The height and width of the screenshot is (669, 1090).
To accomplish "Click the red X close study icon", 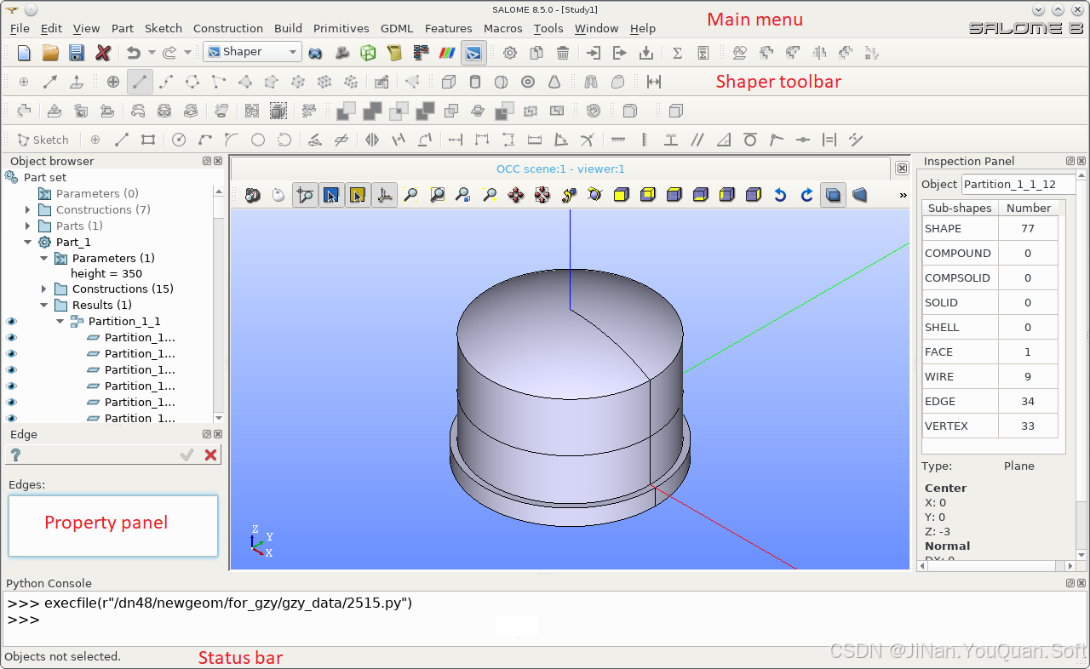I will (103, 53).
